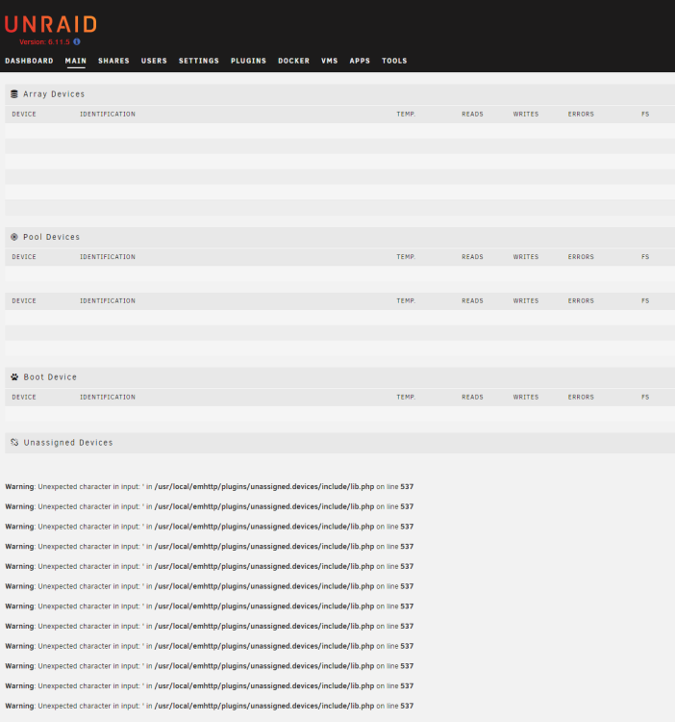Click FS header in Boot Device table

[x=645, y=397]
